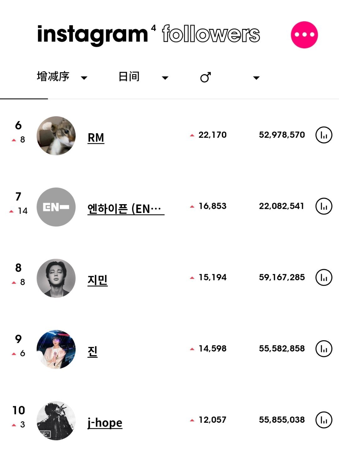Image resolution: width=339 pixels, height=458 pixels.
Task: Open the pink three-dot menu button
Action: pos(304,35)
